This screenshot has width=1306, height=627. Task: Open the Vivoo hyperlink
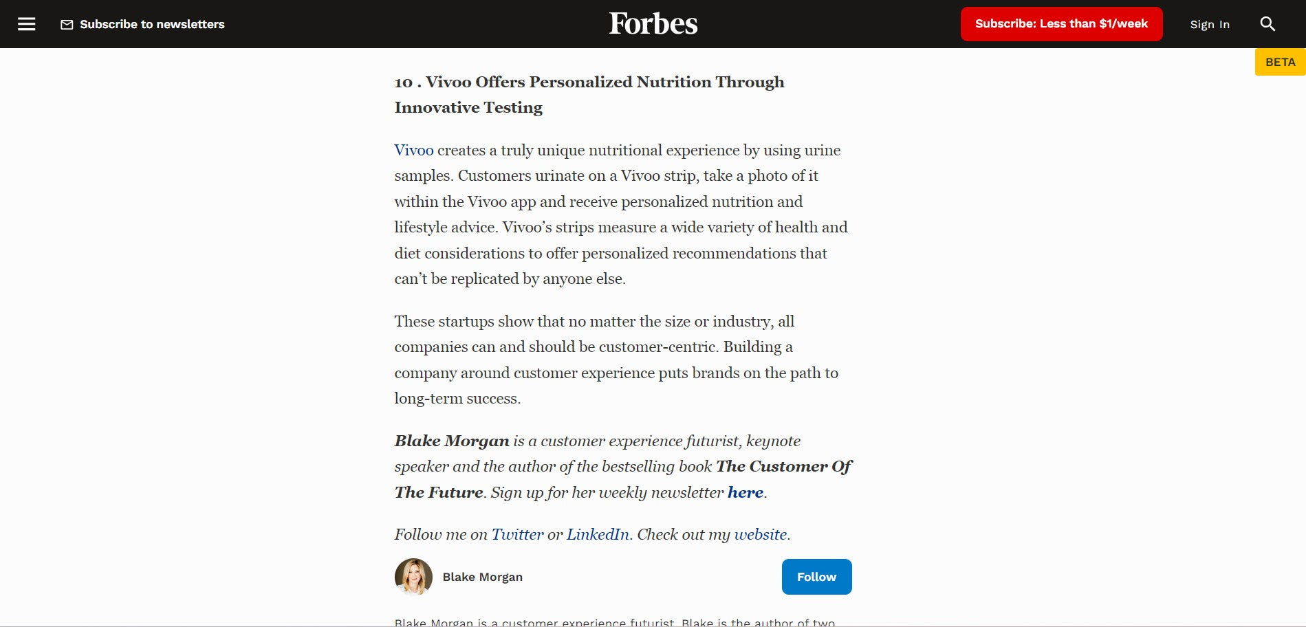(x=414, y=150)
